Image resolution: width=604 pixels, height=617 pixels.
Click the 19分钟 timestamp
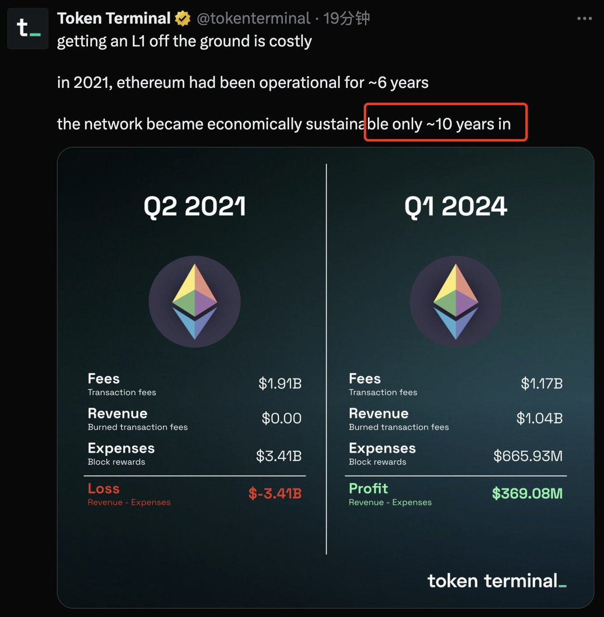point(346,19)
